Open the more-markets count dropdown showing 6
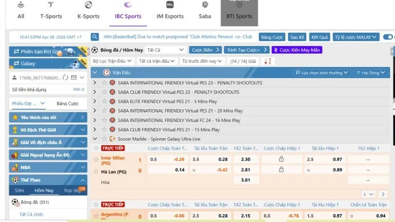The image size is (395, 222). pos(368,194)
